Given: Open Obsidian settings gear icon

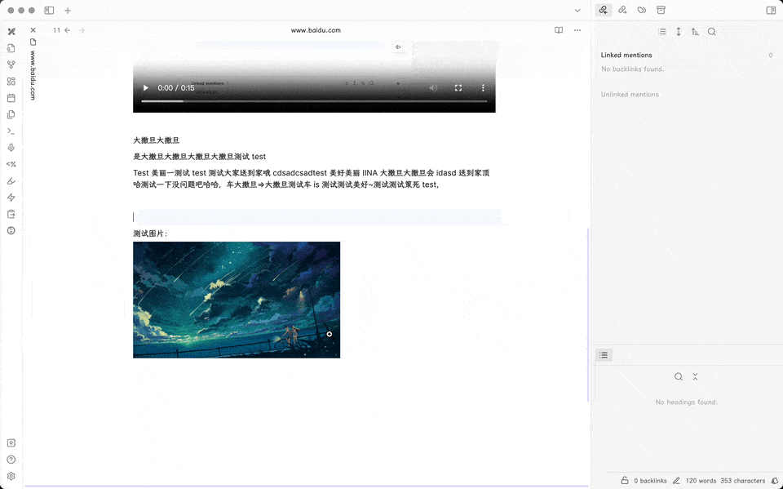Looking at the screenshot, I should click(11, 476).
